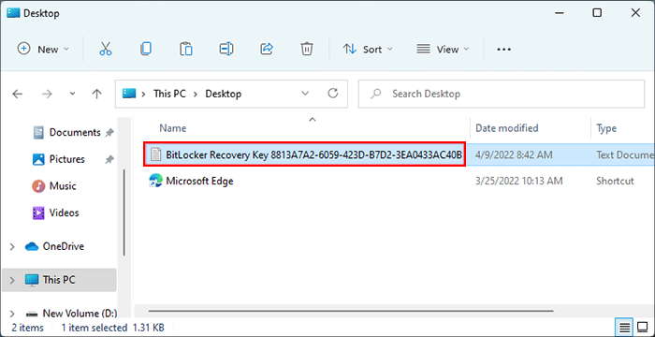Viewport: 655px width, 337px height.
Task: Click the Shortcut type cell
Action: (615, 181)
